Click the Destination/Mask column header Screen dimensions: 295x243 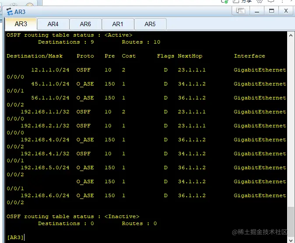tap(35, 56)
